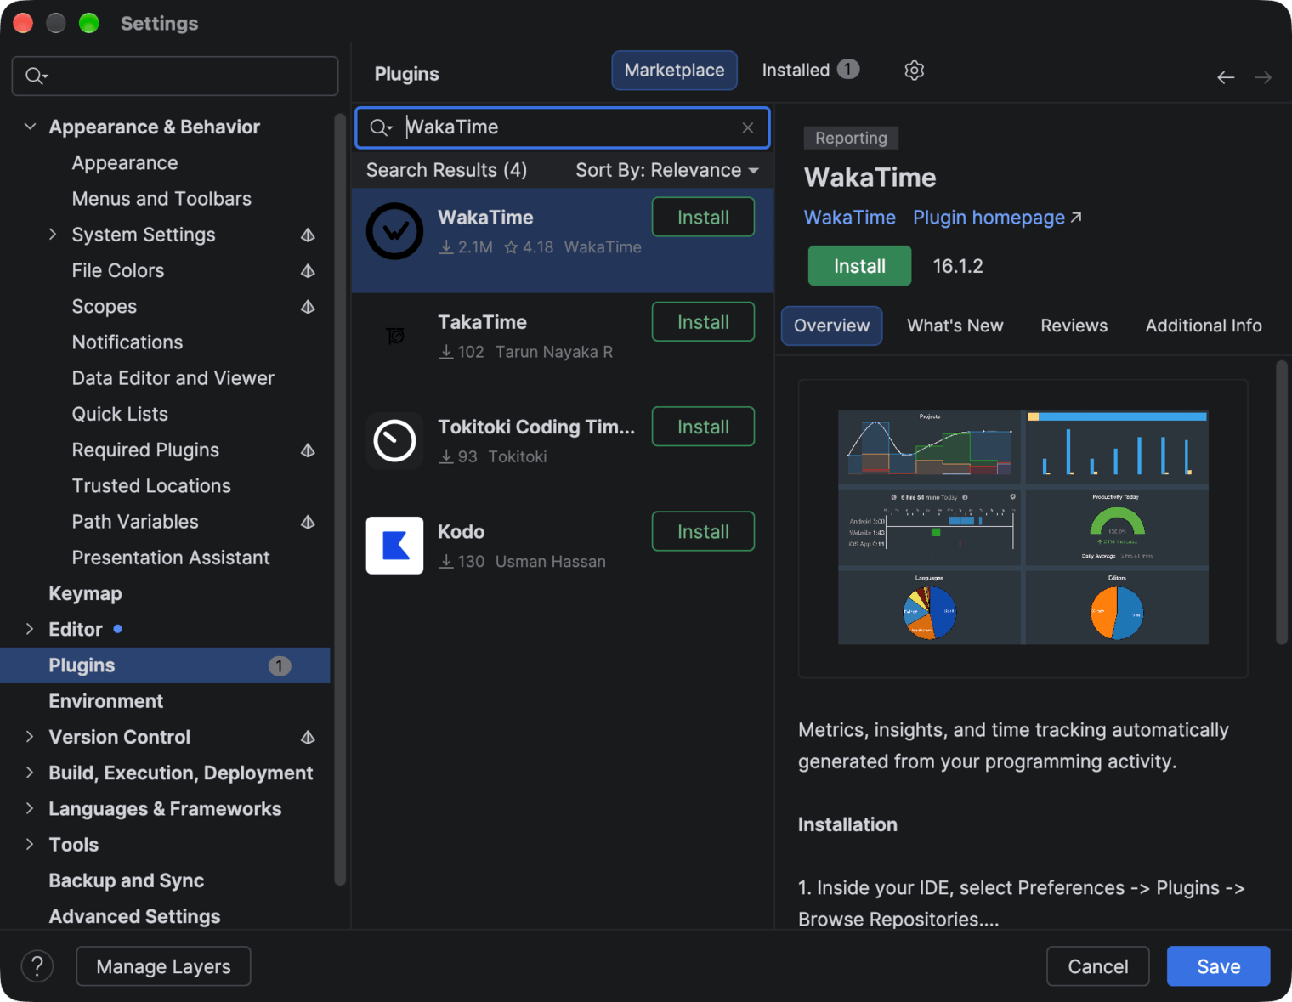Click the green Install button in details
This screenshot has width=1292, height=1002.
[x=859, y=266]
